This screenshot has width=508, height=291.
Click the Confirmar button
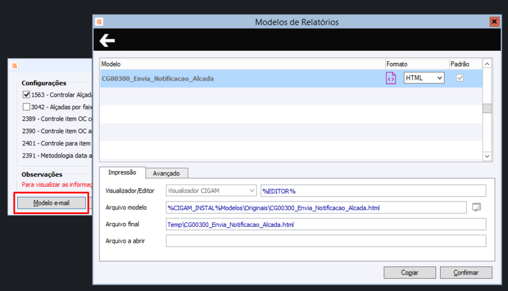[x=466, y=273]
